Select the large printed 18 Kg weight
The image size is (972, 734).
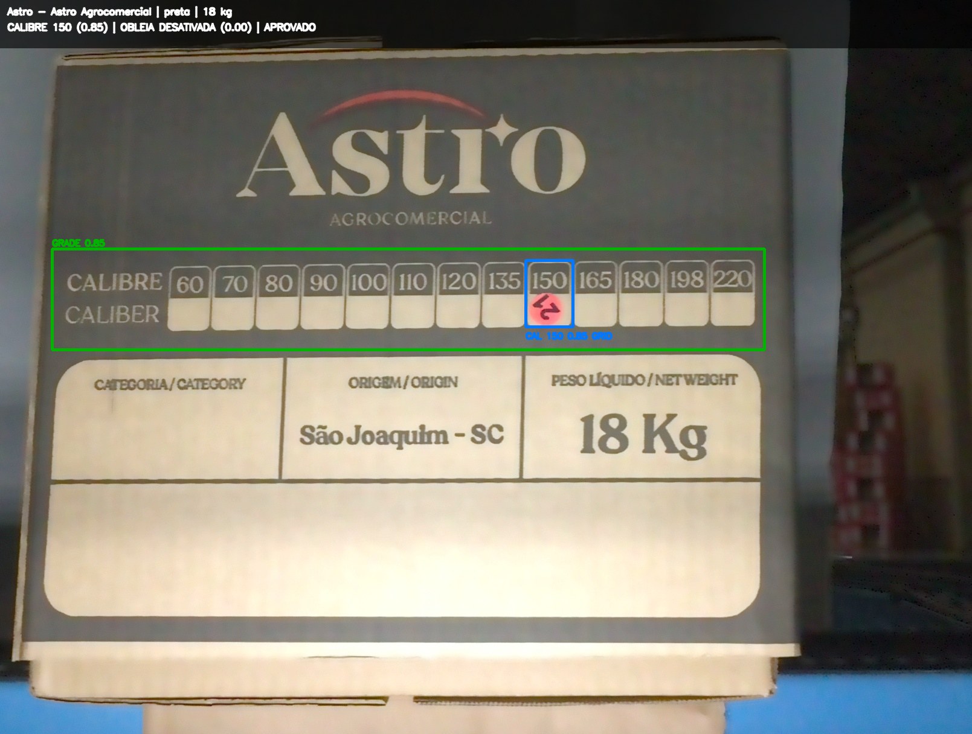[x=643, y=435]
